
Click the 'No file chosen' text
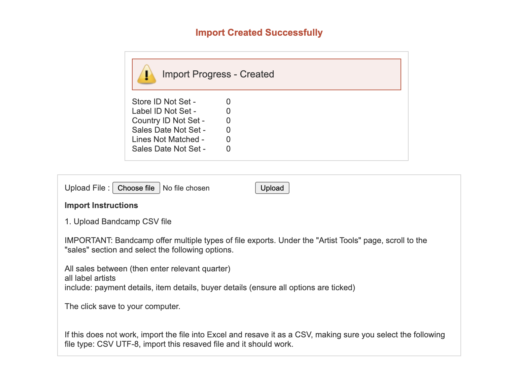coord(186,188)
